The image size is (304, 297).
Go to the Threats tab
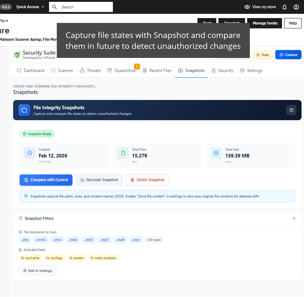(90, 71)
